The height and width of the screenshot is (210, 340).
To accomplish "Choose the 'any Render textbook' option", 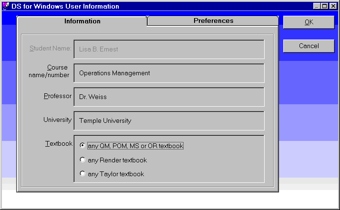I will [x=82, y=160].
